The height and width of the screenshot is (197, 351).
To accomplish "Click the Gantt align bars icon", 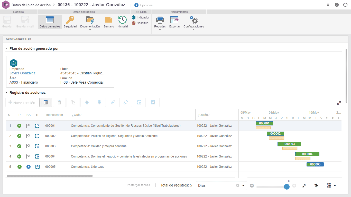I will (x=316, y=185).
